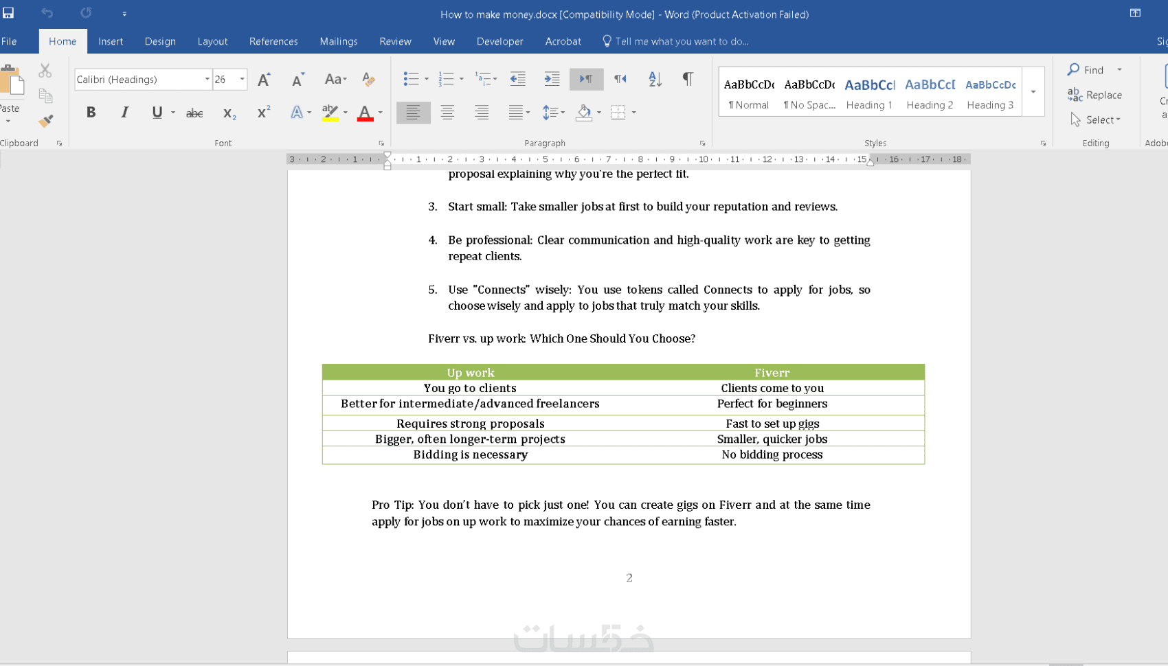Image resolution: width=1168 pixels, height=666 pixels.
Task: Set right-to-left text direction
Action: (x=620, y=79)
